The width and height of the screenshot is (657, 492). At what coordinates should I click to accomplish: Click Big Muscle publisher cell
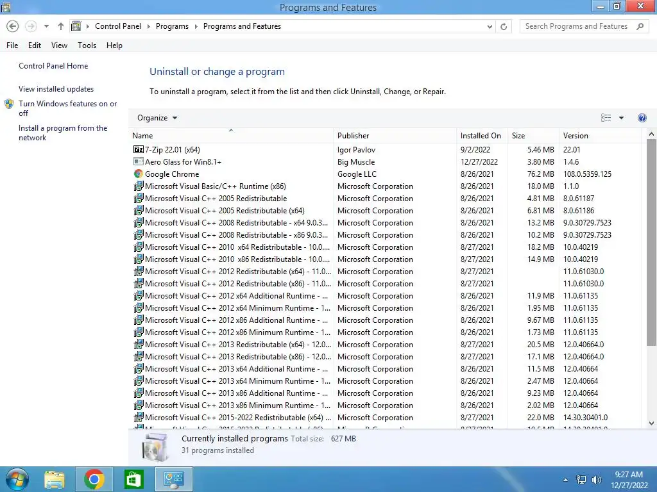(355, 161)
